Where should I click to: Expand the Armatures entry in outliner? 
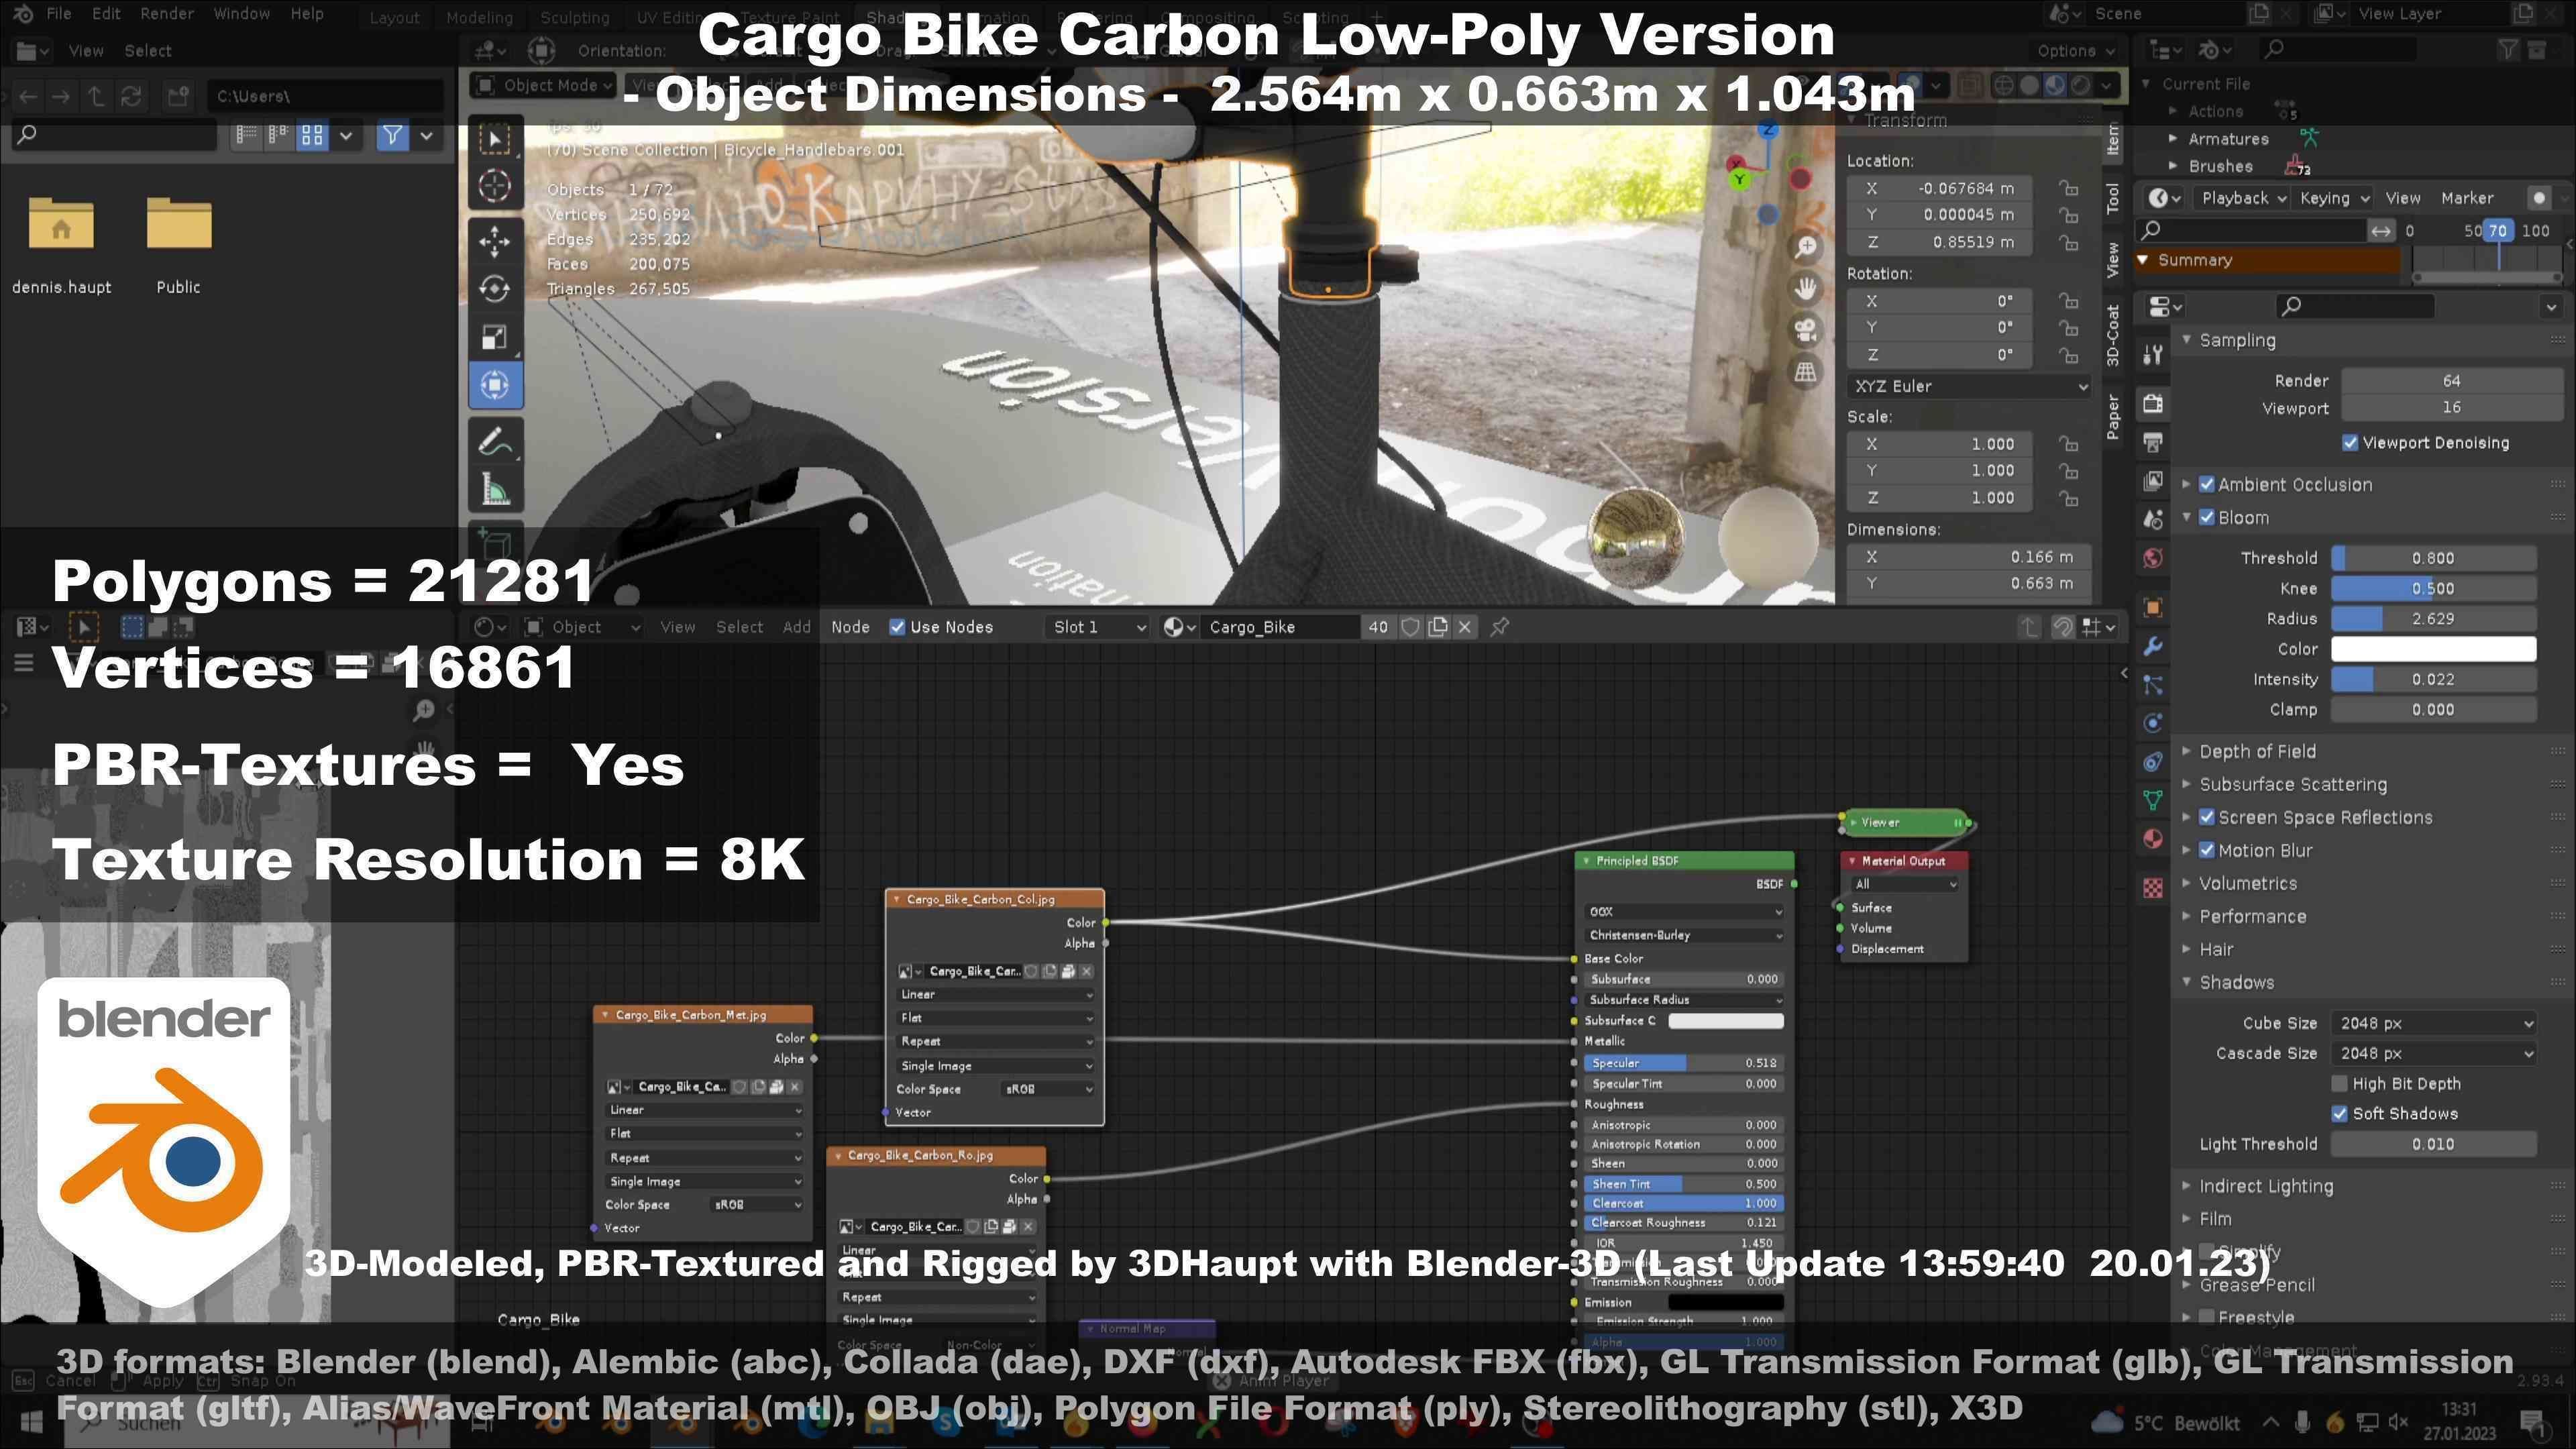pos(2173,139)
